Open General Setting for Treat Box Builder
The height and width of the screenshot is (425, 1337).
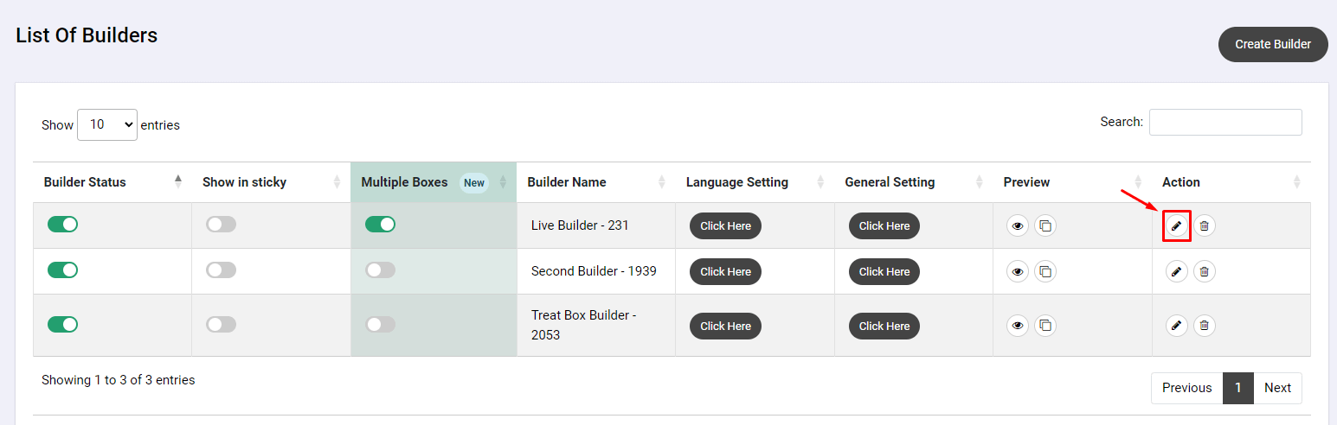point(884,326)
